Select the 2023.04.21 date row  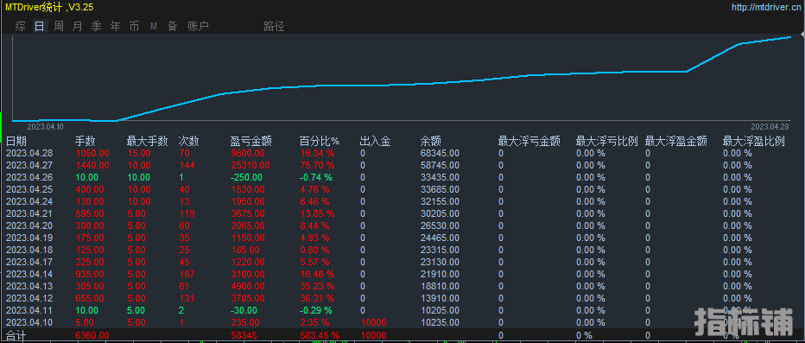click(x=29, y=213)
